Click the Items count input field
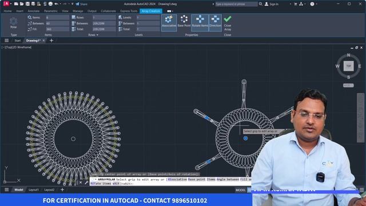Viewport: 366px width, 206px height. tap(57, 18)
